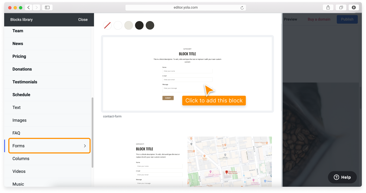Open the Testimonials block category
The image size is (366, 193).
point(25,82)
